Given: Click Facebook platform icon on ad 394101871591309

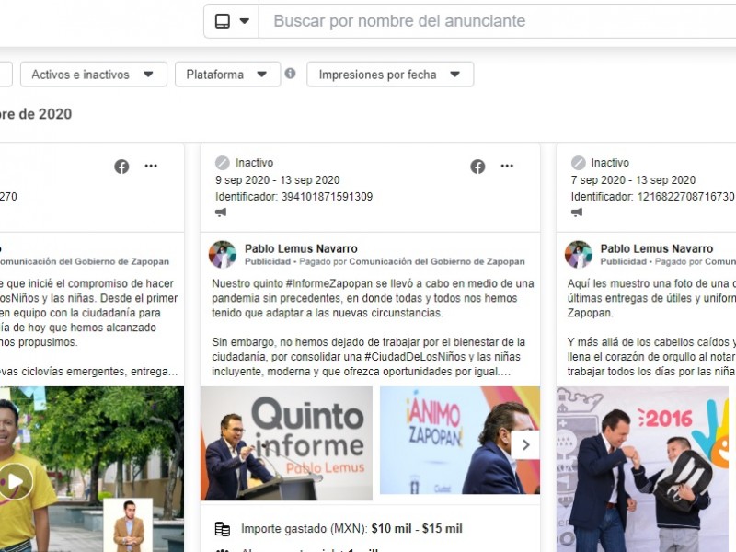Looking at the screenshot, I should (x=477, y=167).
